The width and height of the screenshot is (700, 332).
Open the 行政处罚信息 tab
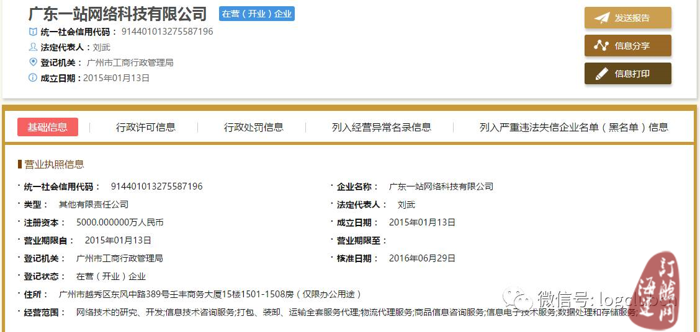pos(254,127)
